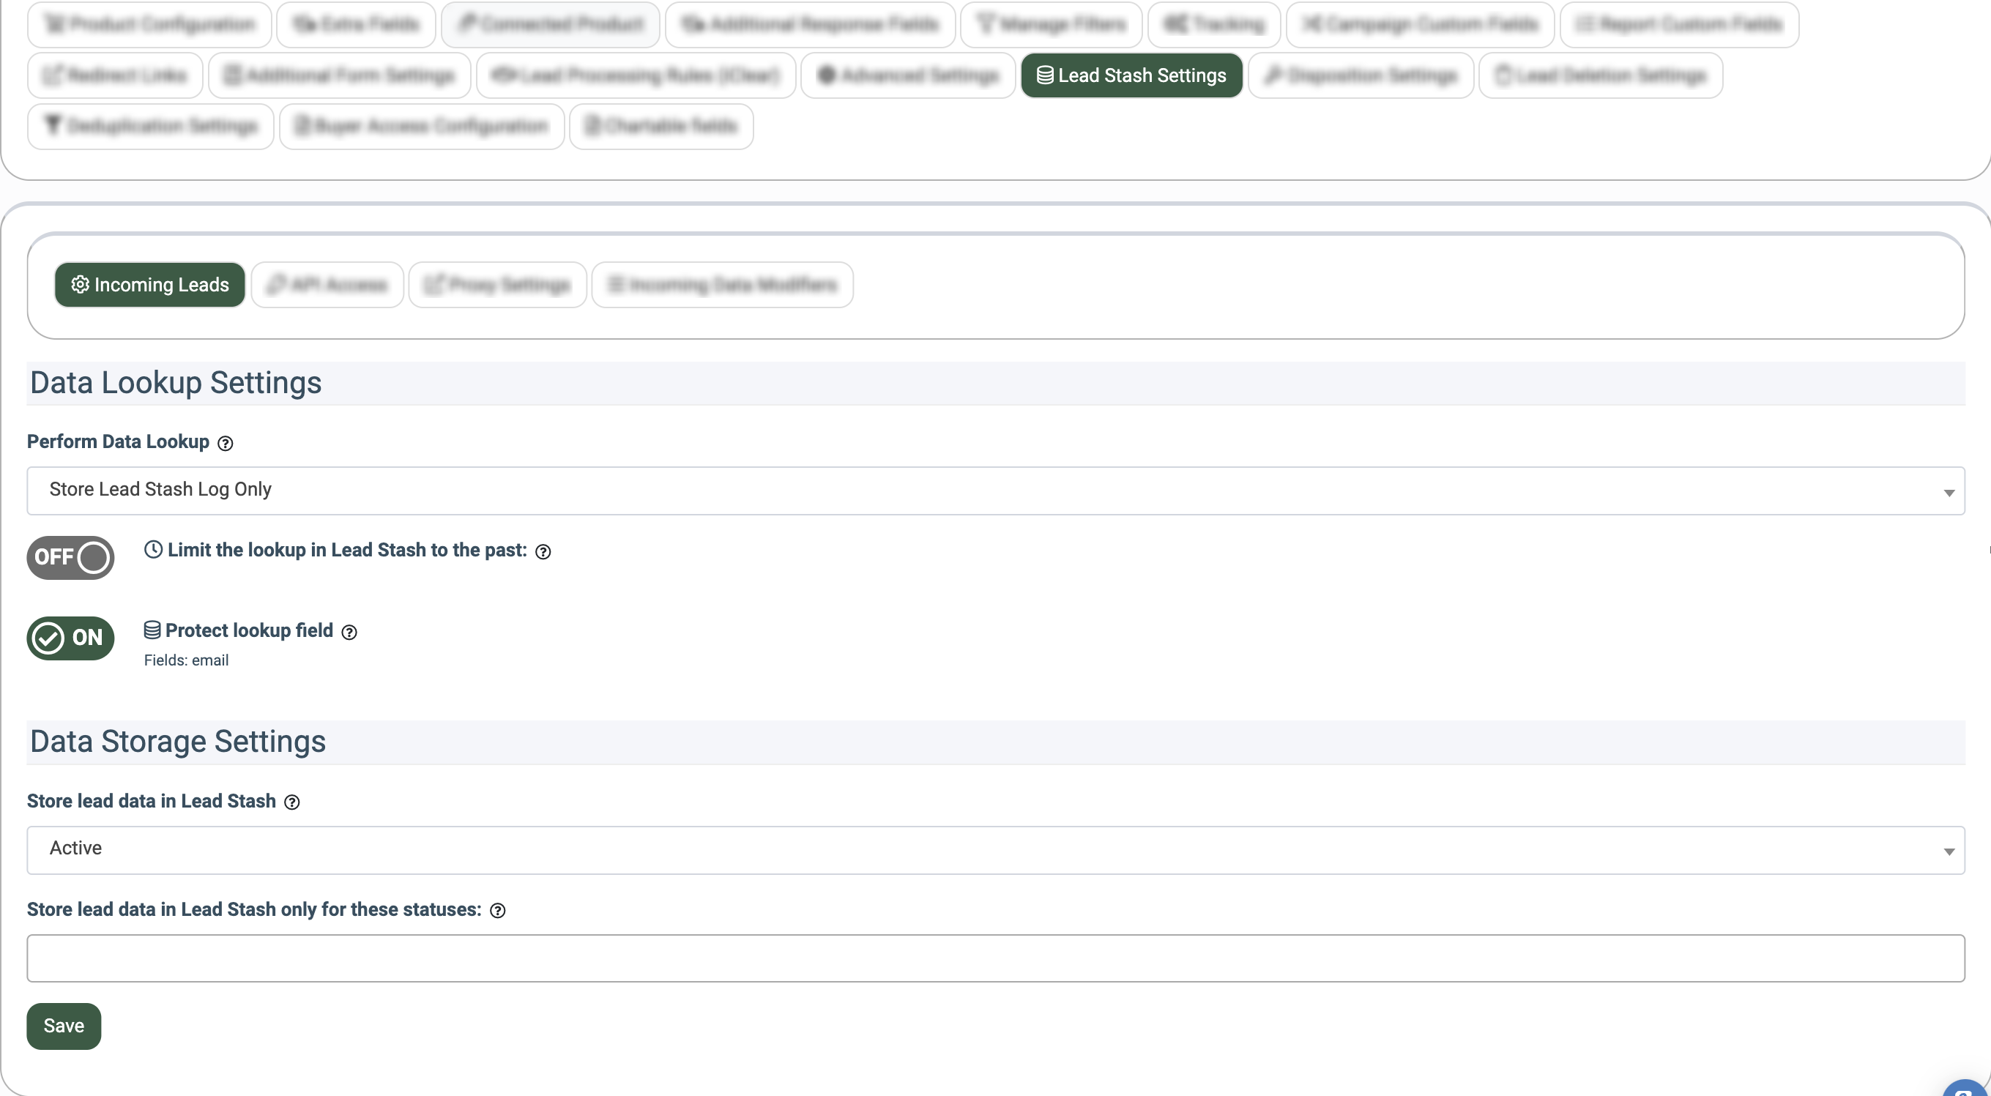Open Buyer Access Configuration tab
1991x1096 pixels.
click(x=422, y=127)
